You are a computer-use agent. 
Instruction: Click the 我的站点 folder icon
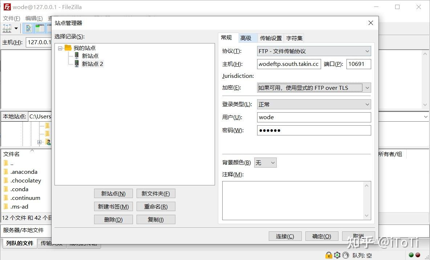tap(68, 48)
